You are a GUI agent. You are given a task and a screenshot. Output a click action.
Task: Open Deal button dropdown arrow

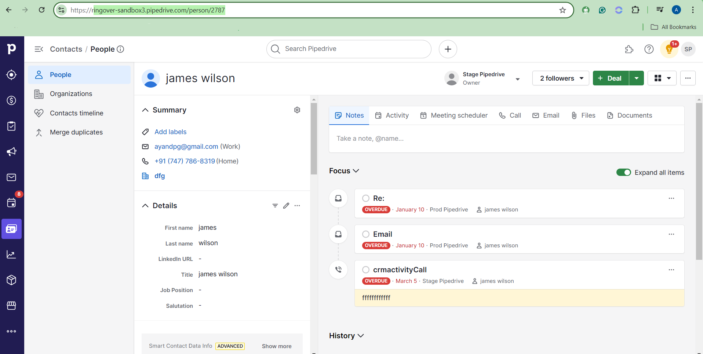click(x=637, y=78)
